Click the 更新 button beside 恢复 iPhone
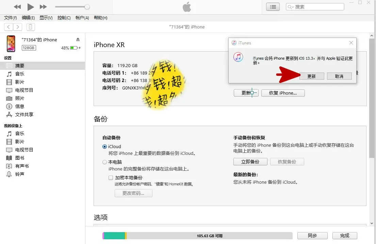The width and height of the screenshot is (376, 244). 246,93
